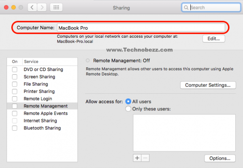243x168 pixels.
Task: Select the DVD or CD Sharing row
Action: 42,69
